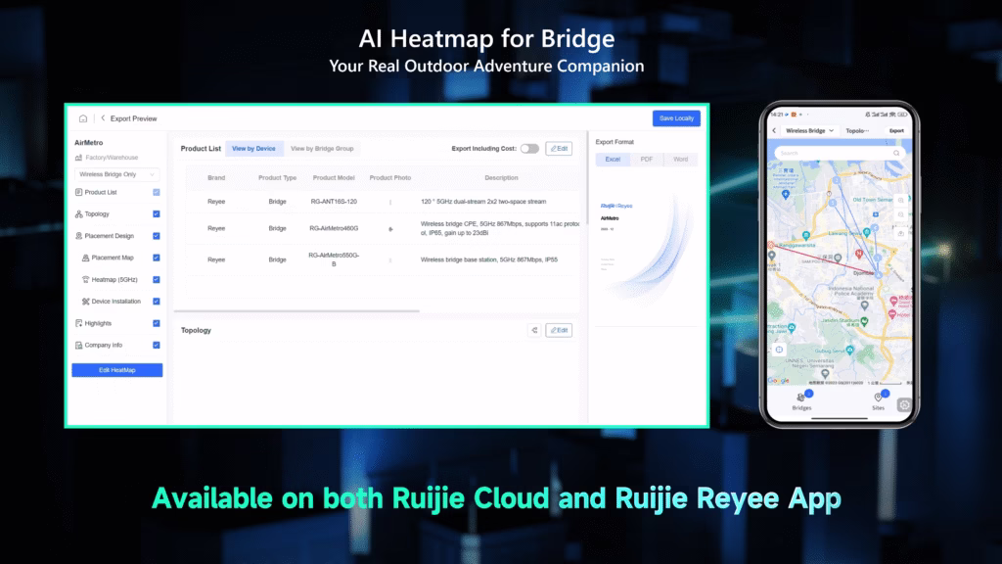
Task: Uncheck the Heatmap (5GHz) checkbox
Action: click(157, 280)
